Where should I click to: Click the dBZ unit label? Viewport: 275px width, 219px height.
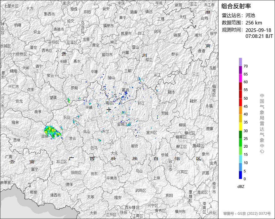tap(240, 187)
